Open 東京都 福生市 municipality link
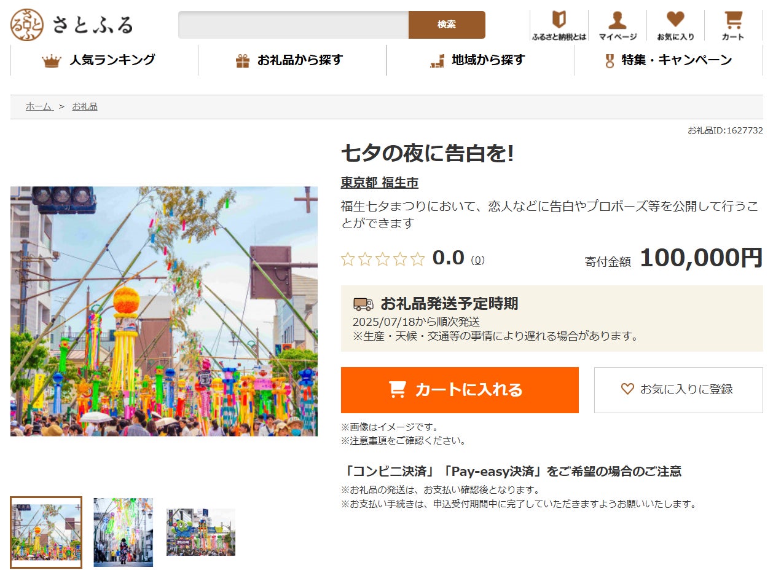773x570 pixels. (380, 183)
